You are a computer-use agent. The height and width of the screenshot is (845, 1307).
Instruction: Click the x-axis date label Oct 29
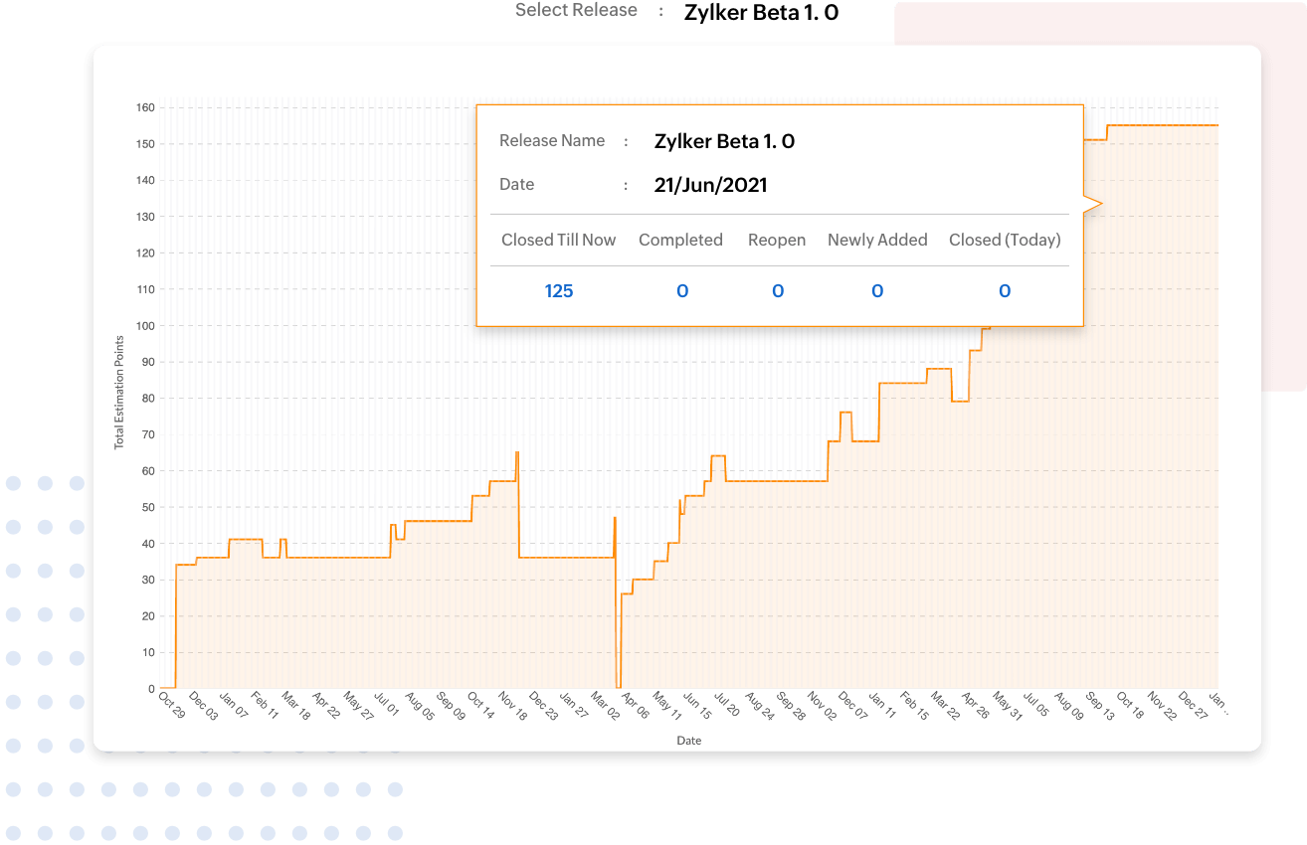(x=172, y=705)
